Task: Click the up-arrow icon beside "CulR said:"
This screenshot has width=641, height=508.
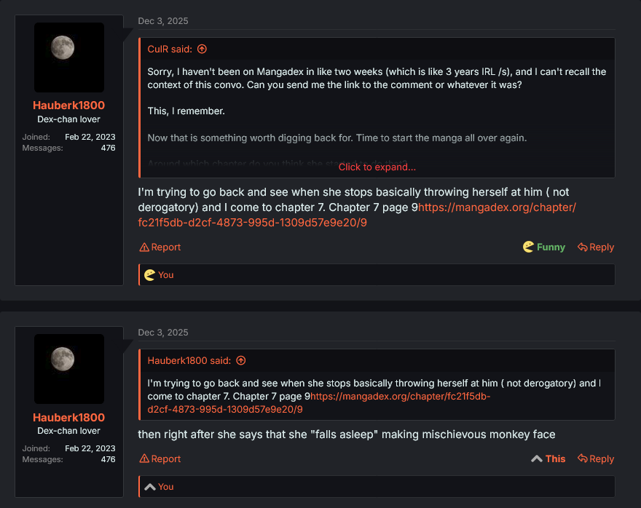Action: click(202, 49)
